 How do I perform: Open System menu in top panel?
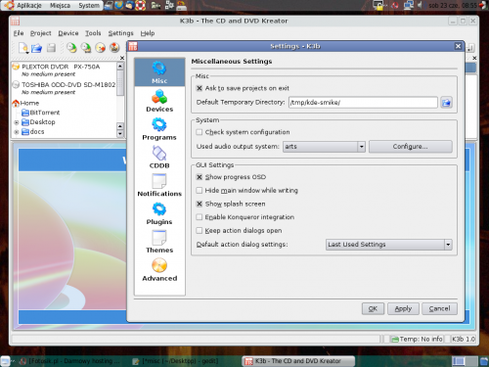[89, 6]
